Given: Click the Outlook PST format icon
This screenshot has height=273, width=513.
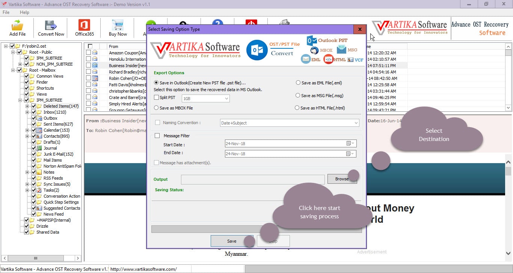Looking at the screenshot, I should point(312,40).
